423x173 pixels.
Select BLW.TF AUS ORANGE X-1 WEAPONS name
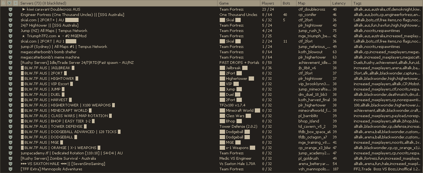coord(60,148)
